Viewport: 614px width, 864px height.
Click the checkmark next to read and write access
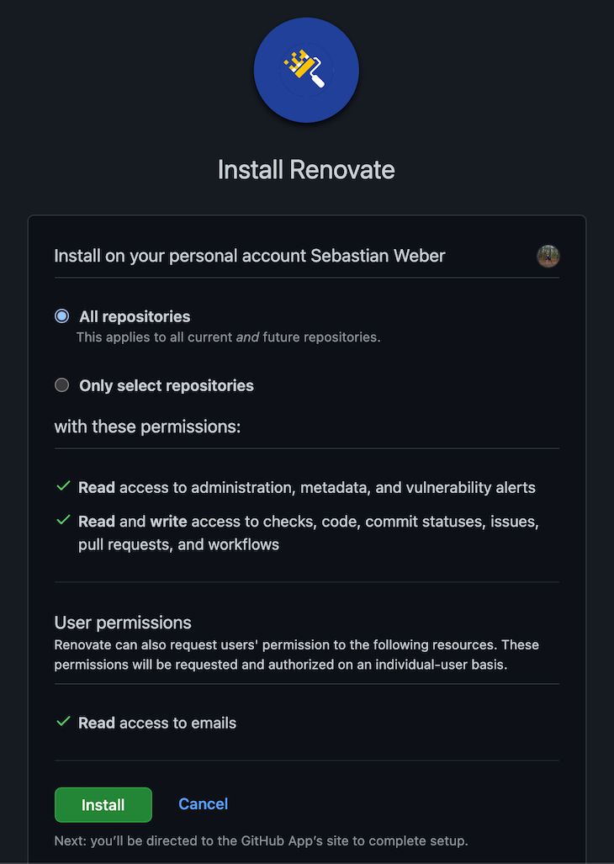click(x=62, y=520)
